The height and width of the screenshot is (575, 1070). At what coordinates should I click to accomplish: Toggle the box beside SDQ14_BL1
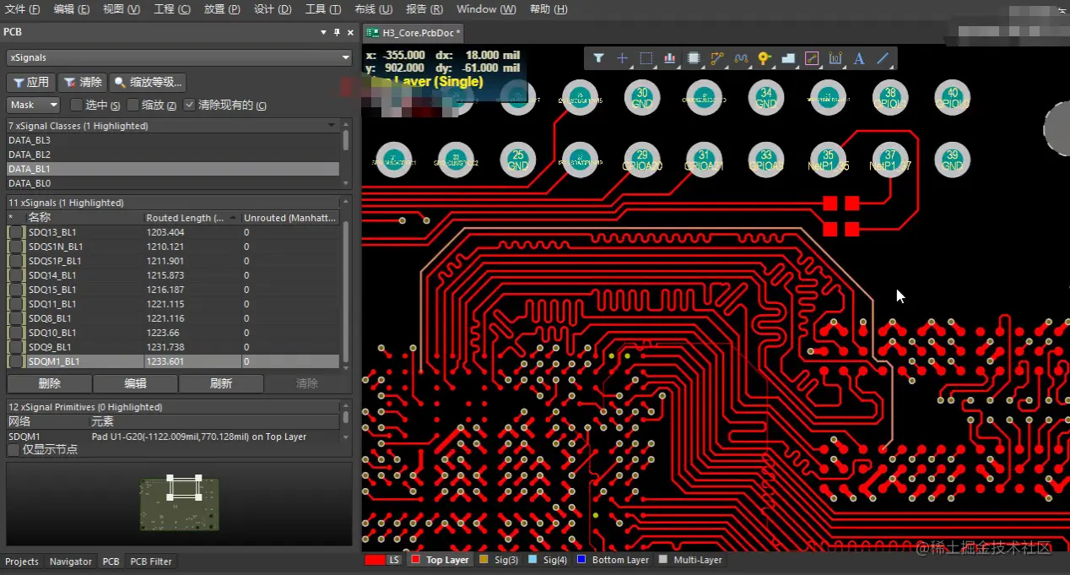point(16,275)
